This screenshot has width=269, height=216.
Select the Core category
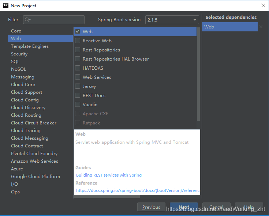pyautogui.click(x=41, y=31)
